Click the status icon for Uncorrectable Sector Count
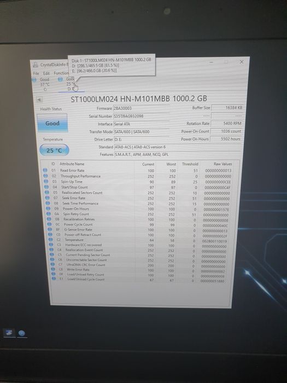Viewport: 287px width, 383px height. tap(52, 259)
